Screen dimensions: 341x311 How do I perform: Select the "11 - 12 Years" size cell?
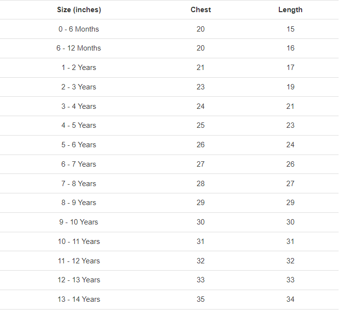click(x=79, y=261)
